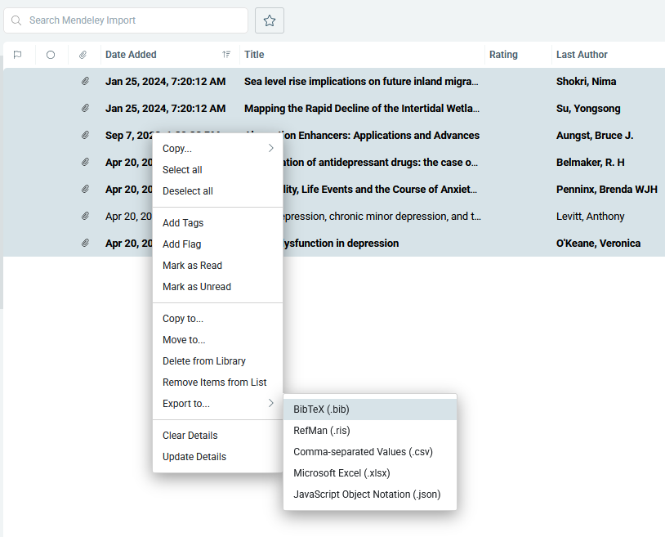The width and height of the screenshot is (665, 537).
Task: Toggle sort order on Date Added column
Action: tap(225, 55)
